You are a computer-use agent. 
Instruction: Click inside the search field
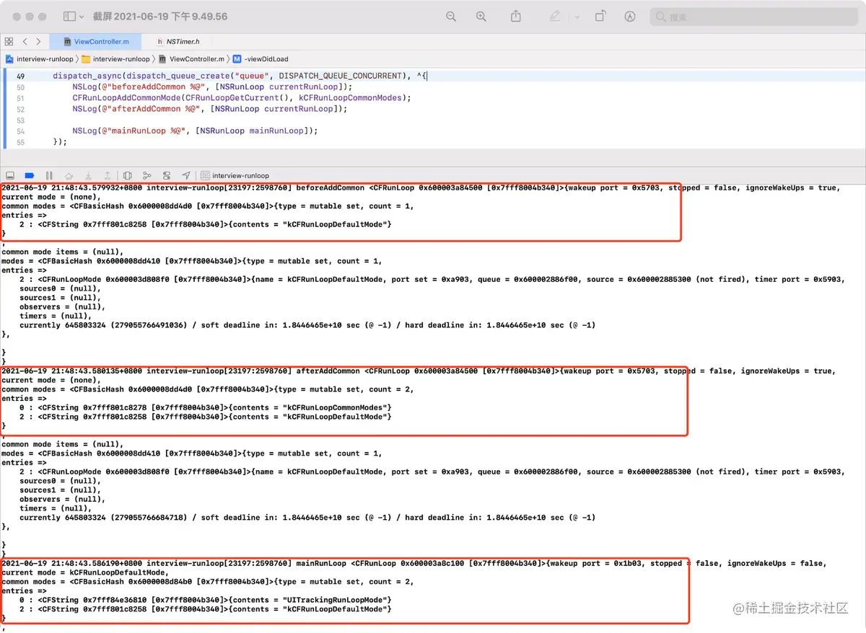[x=751, y=16]
